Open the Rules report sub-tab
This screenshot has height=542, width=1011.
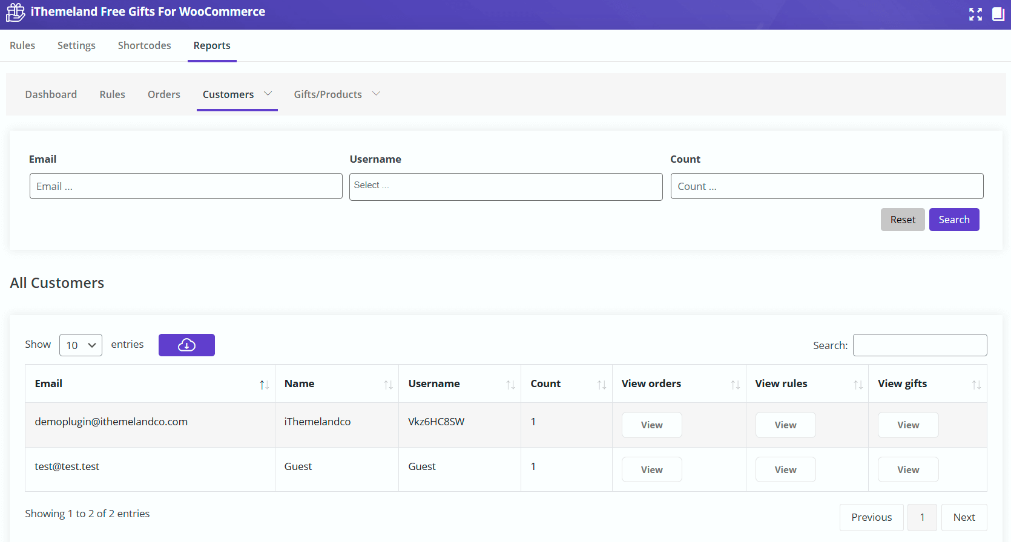(112, 94)
